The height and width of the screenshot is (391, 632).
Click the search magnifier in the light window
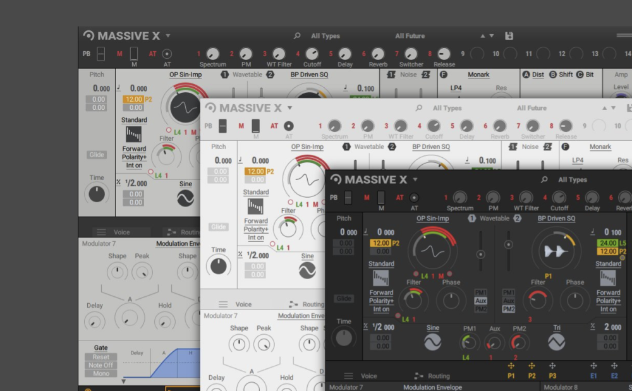419,108
